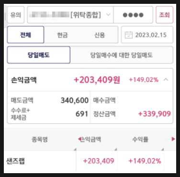Switch to the 현금 tab

coord(62,35)
